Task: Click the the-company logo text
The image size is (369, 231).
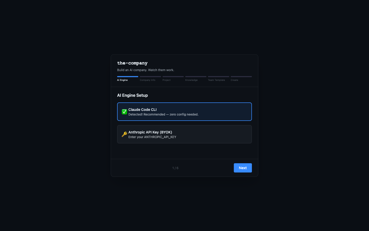Action: pyautogui.click(x=132, y=63)
